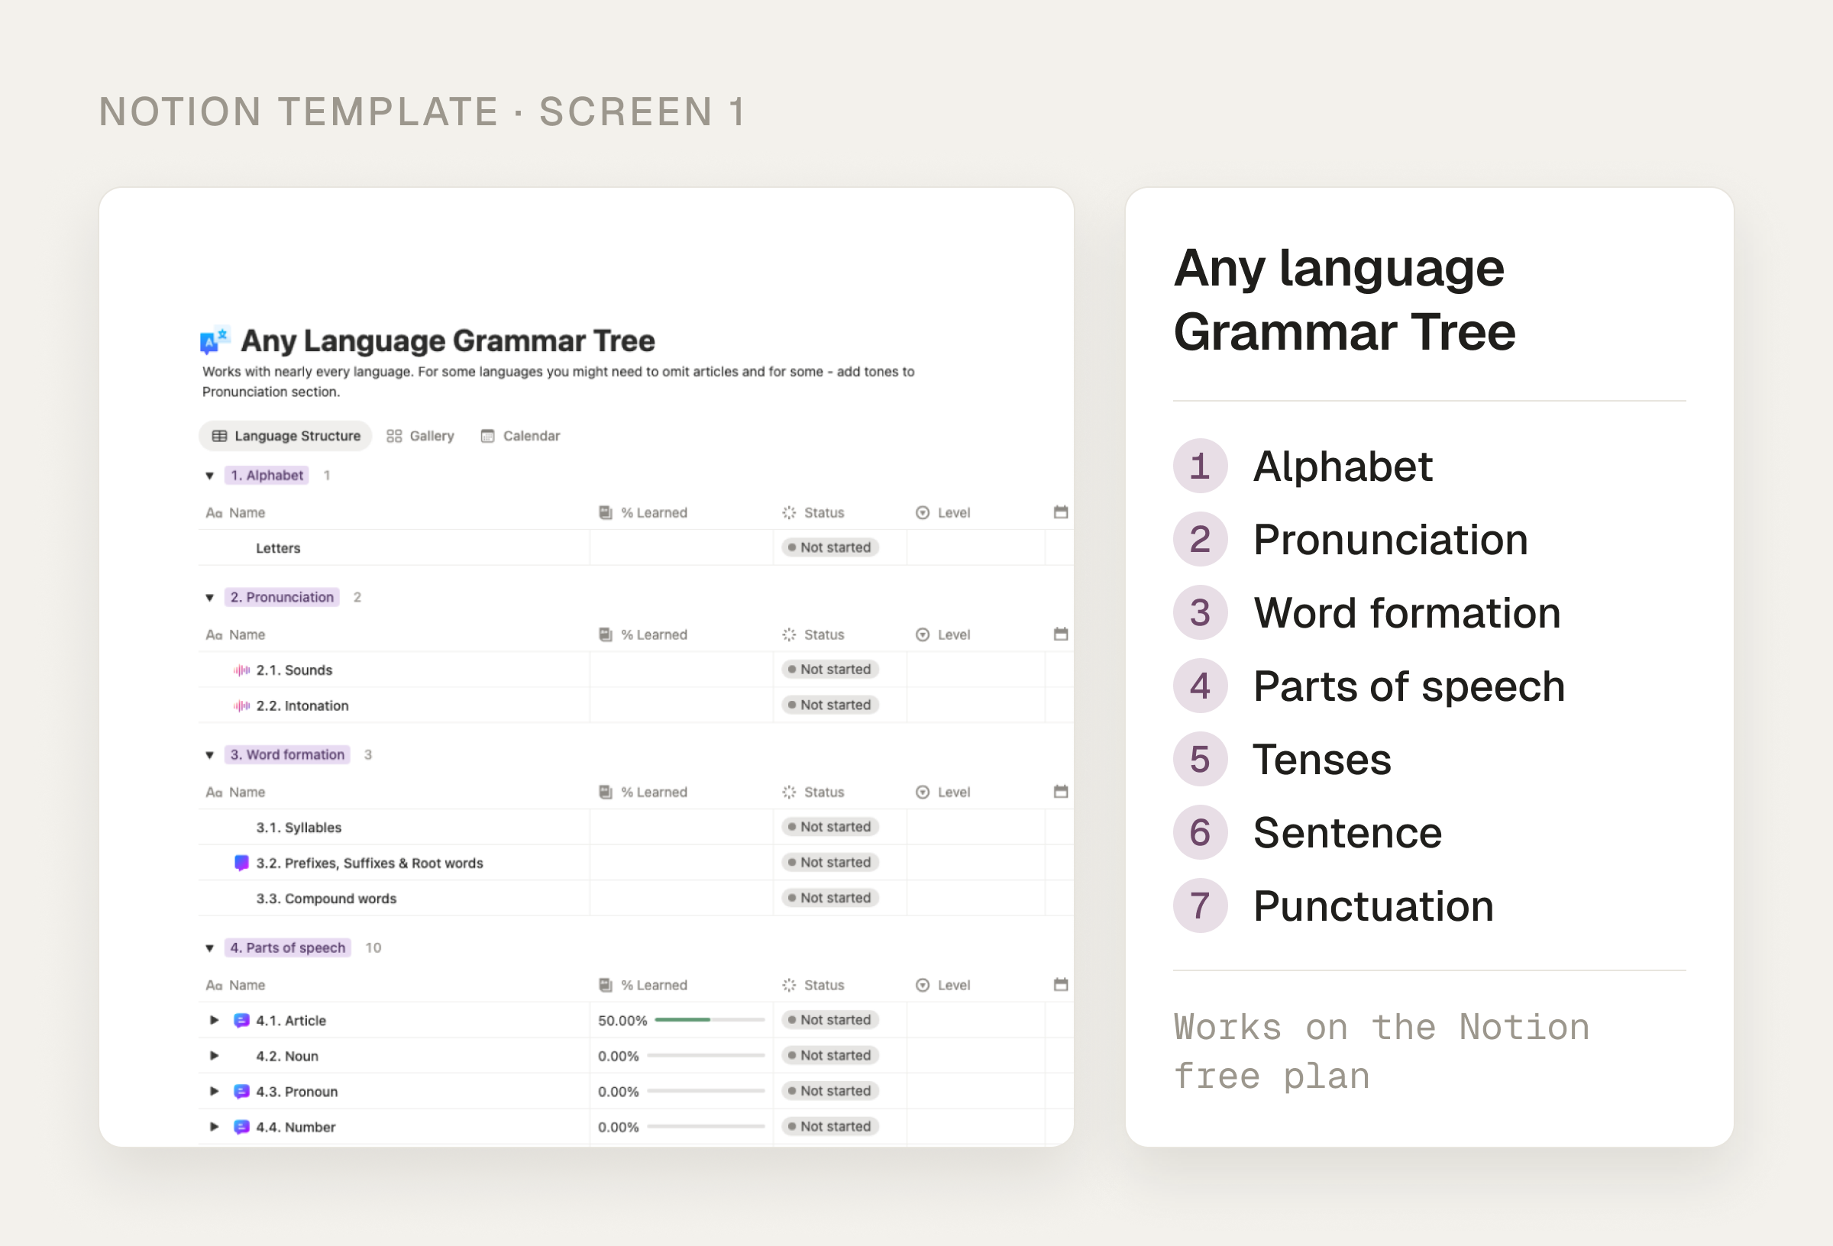Collapse the 2. Pronunciation group

(210, 598)
